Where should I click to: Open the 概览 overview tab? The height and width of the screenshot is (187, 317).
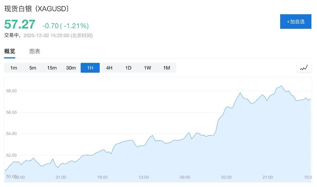(x=10, y=51)
